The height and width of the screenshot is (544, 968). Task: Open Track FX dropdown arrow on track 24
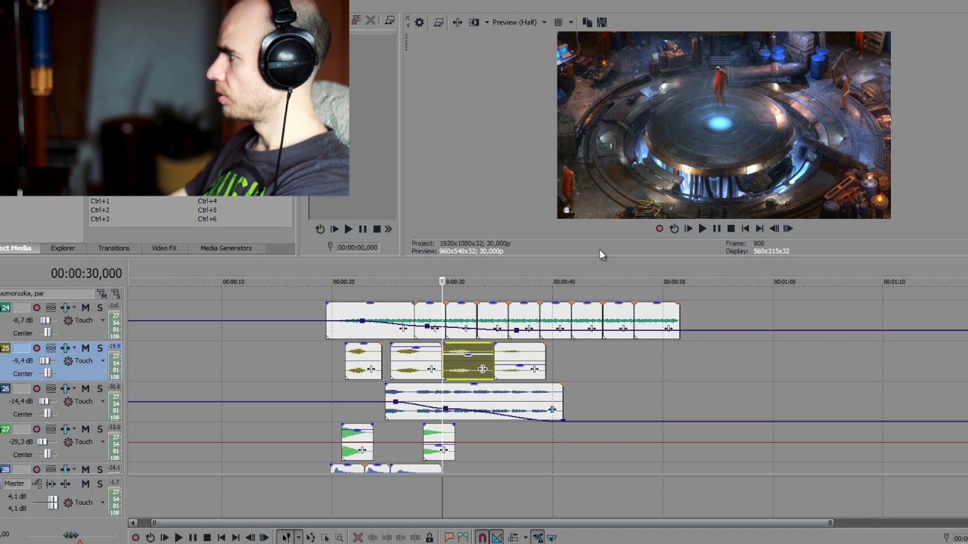[74, 308]
